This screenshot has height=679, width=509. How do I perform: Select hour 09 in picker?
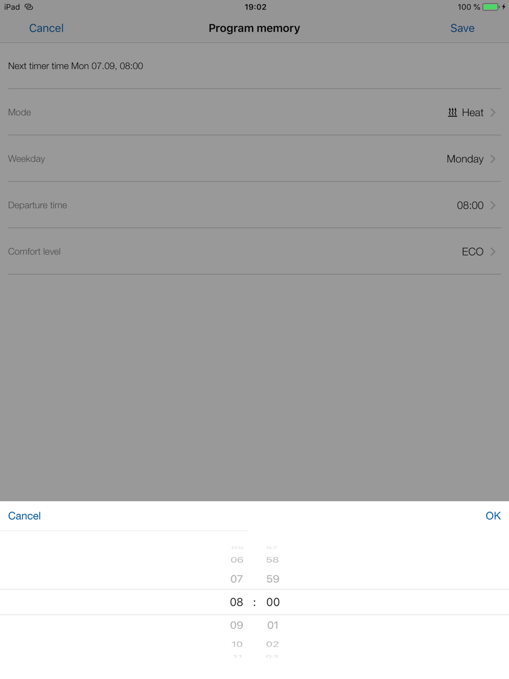(x=237, y=625)
